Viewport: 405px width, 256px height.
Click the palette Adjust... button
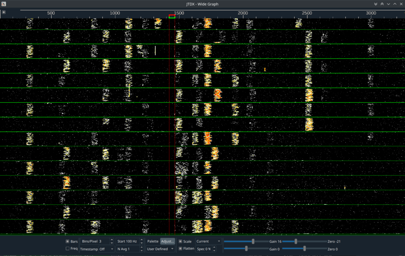coord(168,241)
